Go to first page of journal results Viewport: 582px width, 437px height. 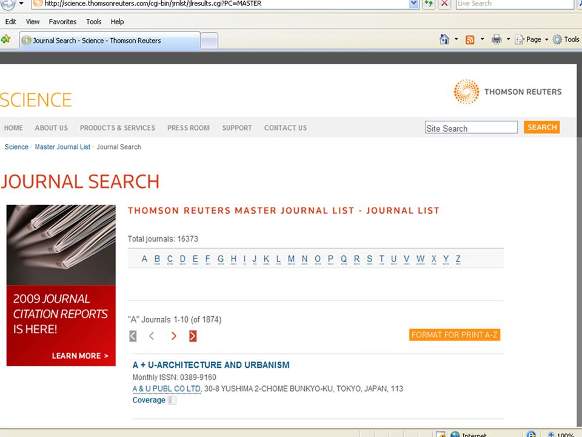(x=133, y=336)
